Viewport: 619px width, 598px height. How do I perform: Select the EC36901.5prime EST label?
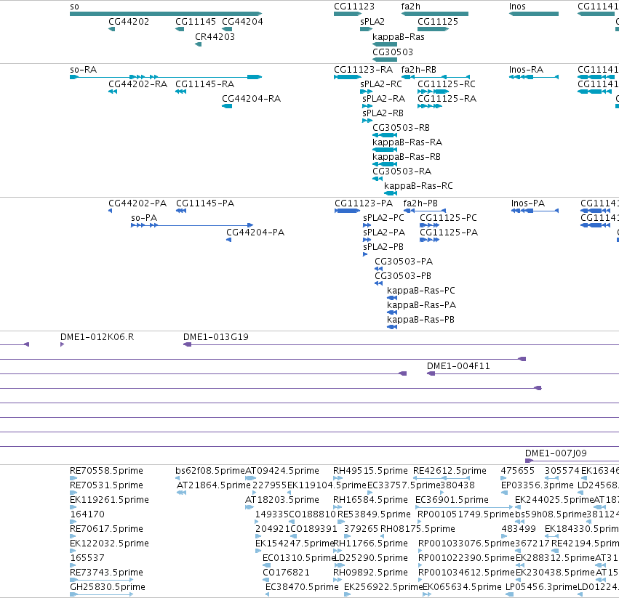[x=452, y=500]
